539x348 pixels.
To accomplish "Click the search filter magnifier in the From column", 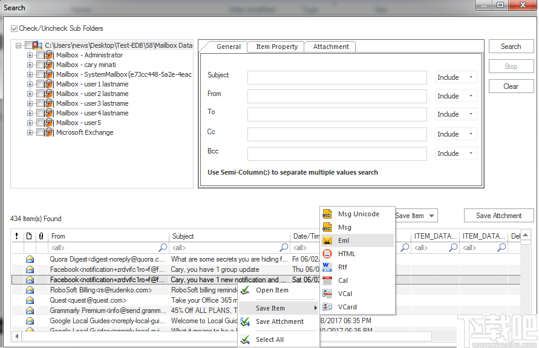I will pos(163,248).
